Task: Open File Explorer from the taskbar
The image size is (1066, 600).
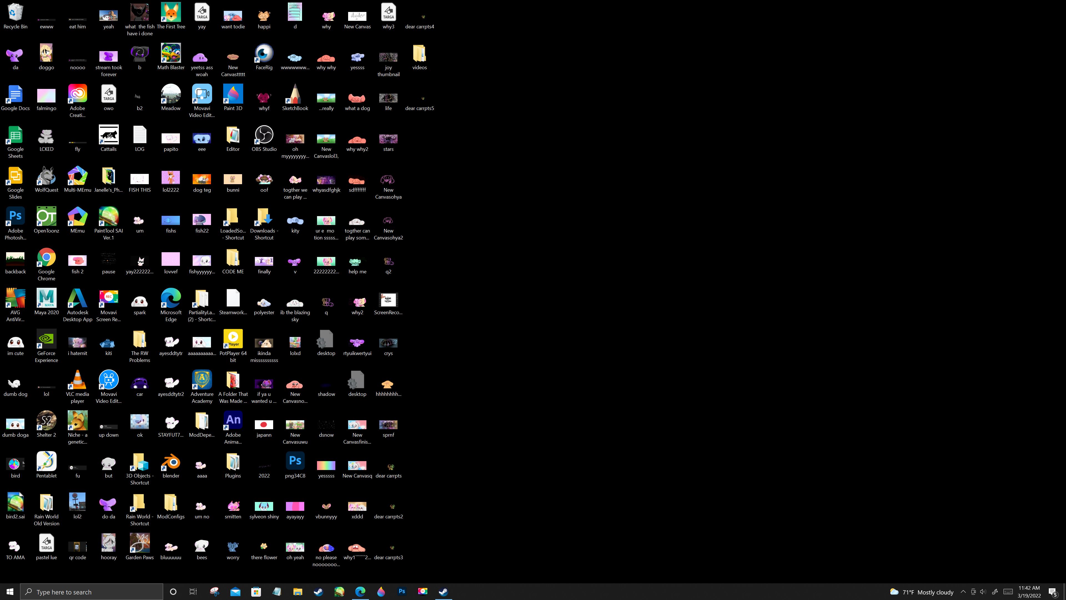Action: pyautogui.click(x=298, y=592)
